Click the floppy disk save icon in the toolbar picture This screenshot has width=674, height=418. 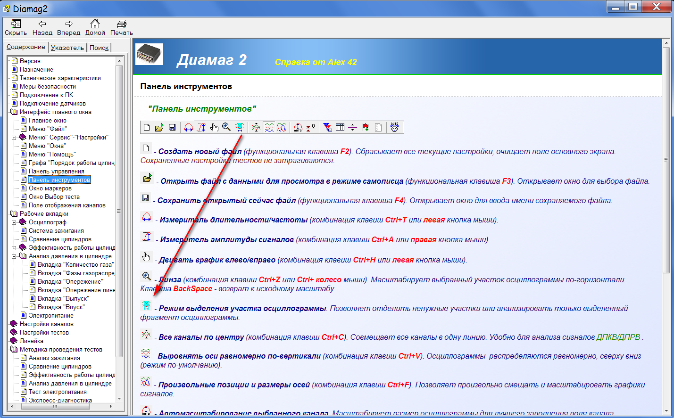pyautogui.click(x=172, y=127)
